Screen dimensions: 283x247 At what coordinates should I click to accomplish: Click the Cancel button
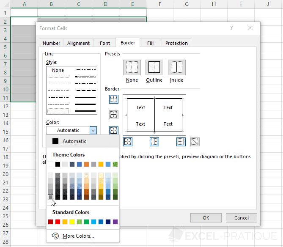pyautogui.click(x=242, y=218)
